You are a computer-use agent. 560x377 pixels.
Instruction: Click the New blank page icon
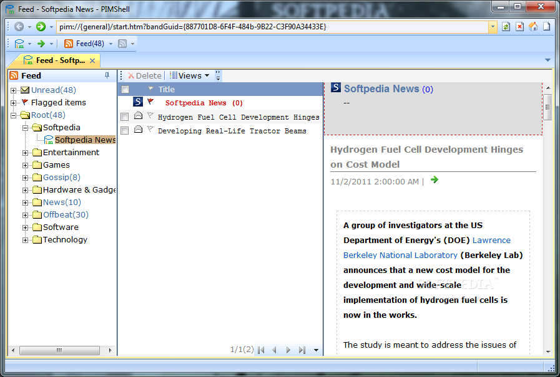pyautogui.click(x=546, y=27)
